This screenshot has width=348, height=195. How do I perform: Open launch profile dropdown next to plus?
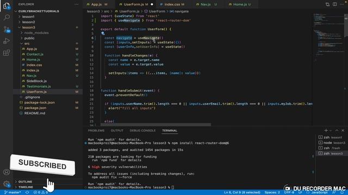(331, 131)
